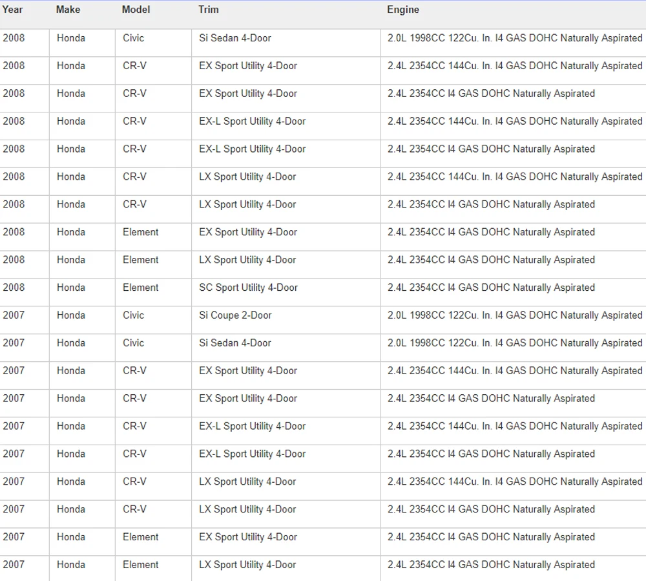The width and height of the screenshot is (646, 581).
Task: Click the 2007 CR-V 'EX Sport Utility' 144Cu. In. engine
Action: [515, 370]
